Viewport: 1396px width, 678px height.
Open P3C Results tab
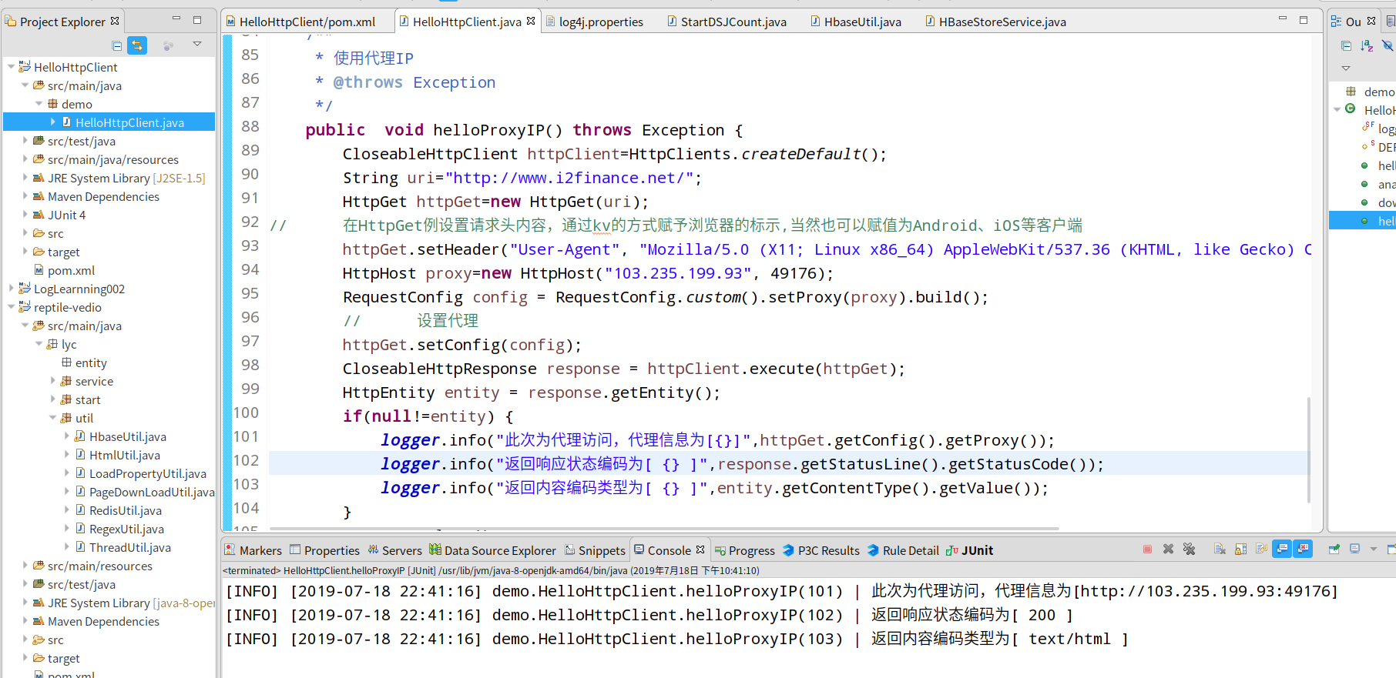pyautogui.click(x=820, y=550)
